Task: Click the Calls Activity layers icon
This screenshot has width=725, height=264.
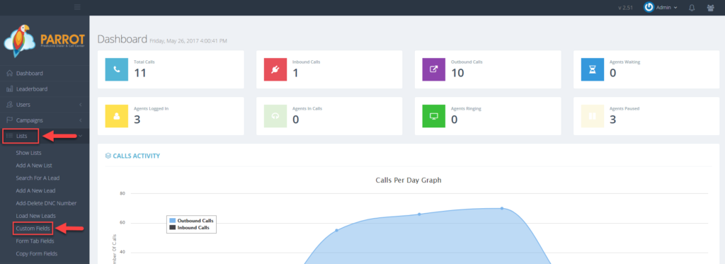Action: (x=108, y=156)
